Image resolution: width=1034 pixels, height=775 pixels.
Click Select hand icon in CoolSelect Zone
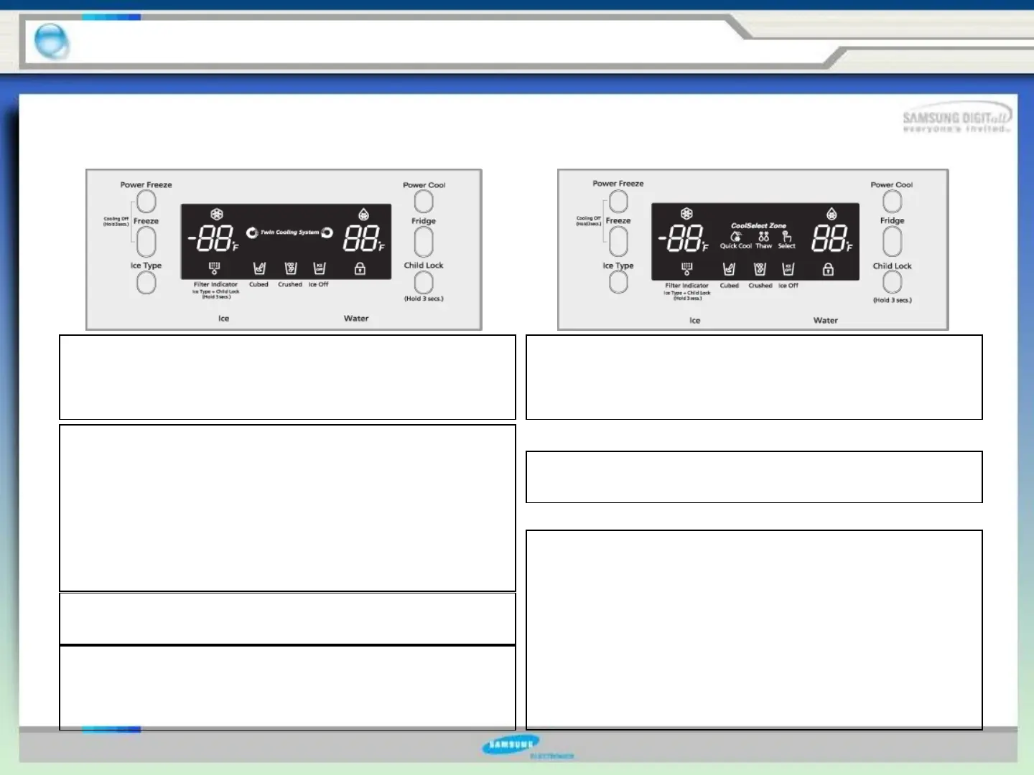point(787,236)
